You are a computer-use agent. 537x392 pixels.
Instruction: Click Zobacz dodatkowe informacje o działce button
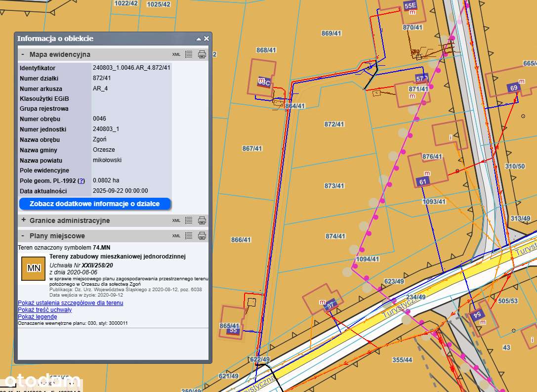[x=95, y=204]
